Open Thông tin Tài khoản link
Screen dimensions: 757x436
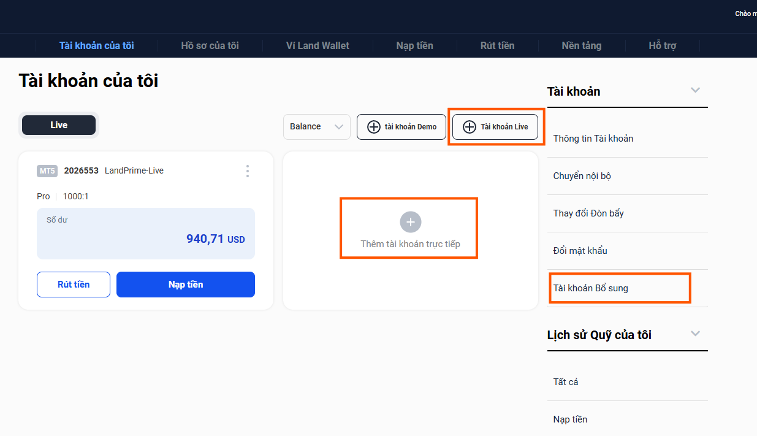pos(593,139)
